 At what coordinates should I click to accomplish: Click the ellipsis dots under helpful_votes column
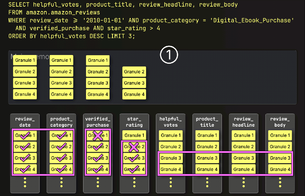point(171,182)
